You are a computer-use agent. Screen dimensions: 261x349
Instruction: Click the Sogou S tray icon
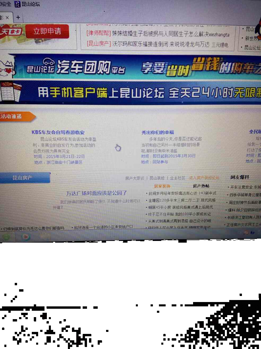pyautogui.click(x=246, y=233)
